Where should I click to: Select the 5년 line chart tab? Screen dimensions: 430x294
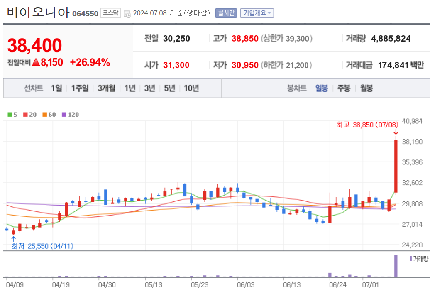point(169,88)
